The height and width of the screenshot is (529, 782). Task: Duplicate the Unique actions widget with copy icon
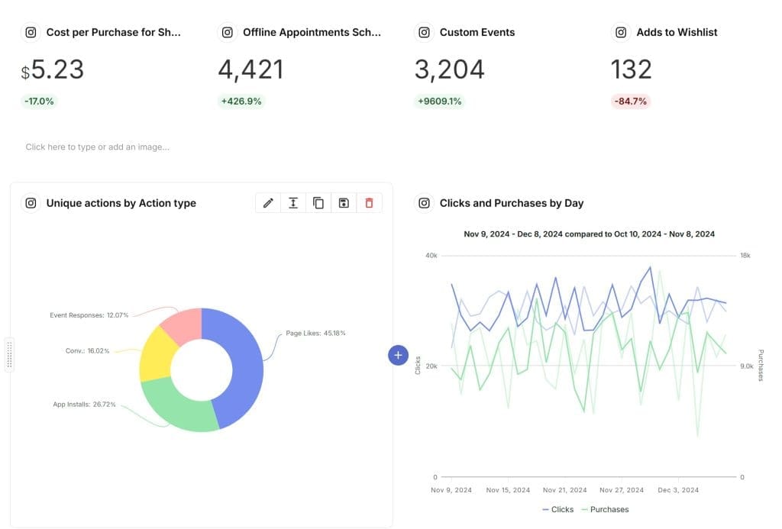[x=318, y=203]
